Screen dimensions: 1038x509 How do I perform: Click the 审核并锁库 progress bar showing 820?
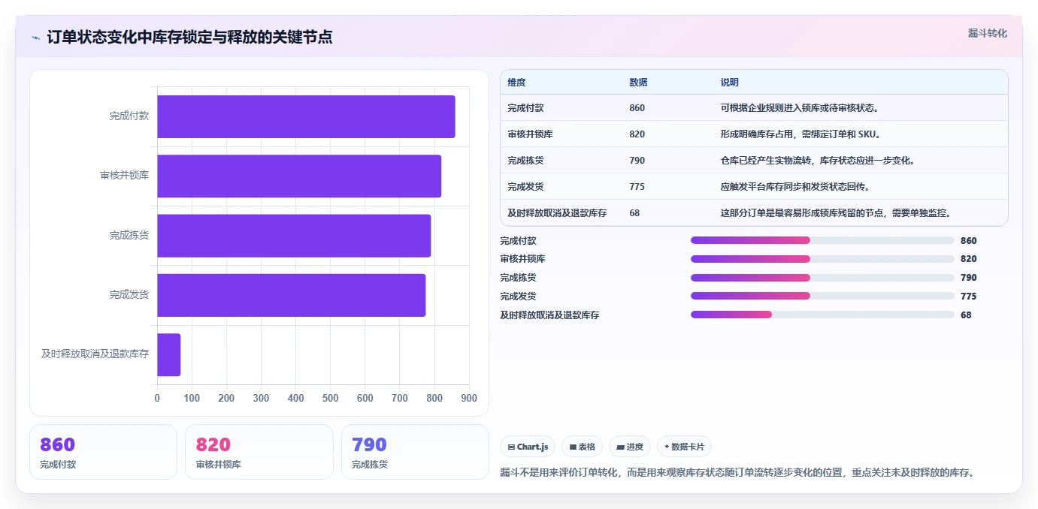tap(822, 259)
